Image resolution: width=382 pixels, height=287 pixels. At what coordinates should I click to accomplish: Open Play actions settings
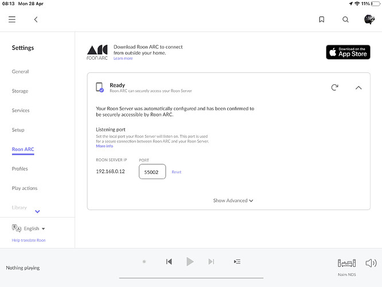pos(25,188)
